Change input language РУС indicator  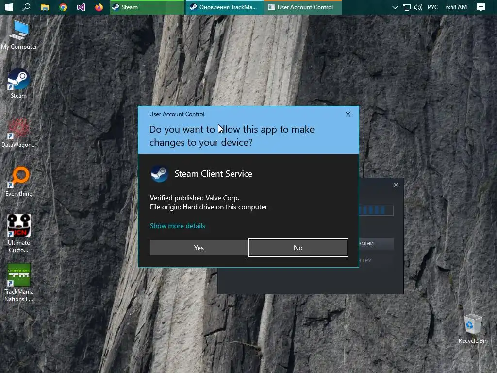(x=432, y=7)
